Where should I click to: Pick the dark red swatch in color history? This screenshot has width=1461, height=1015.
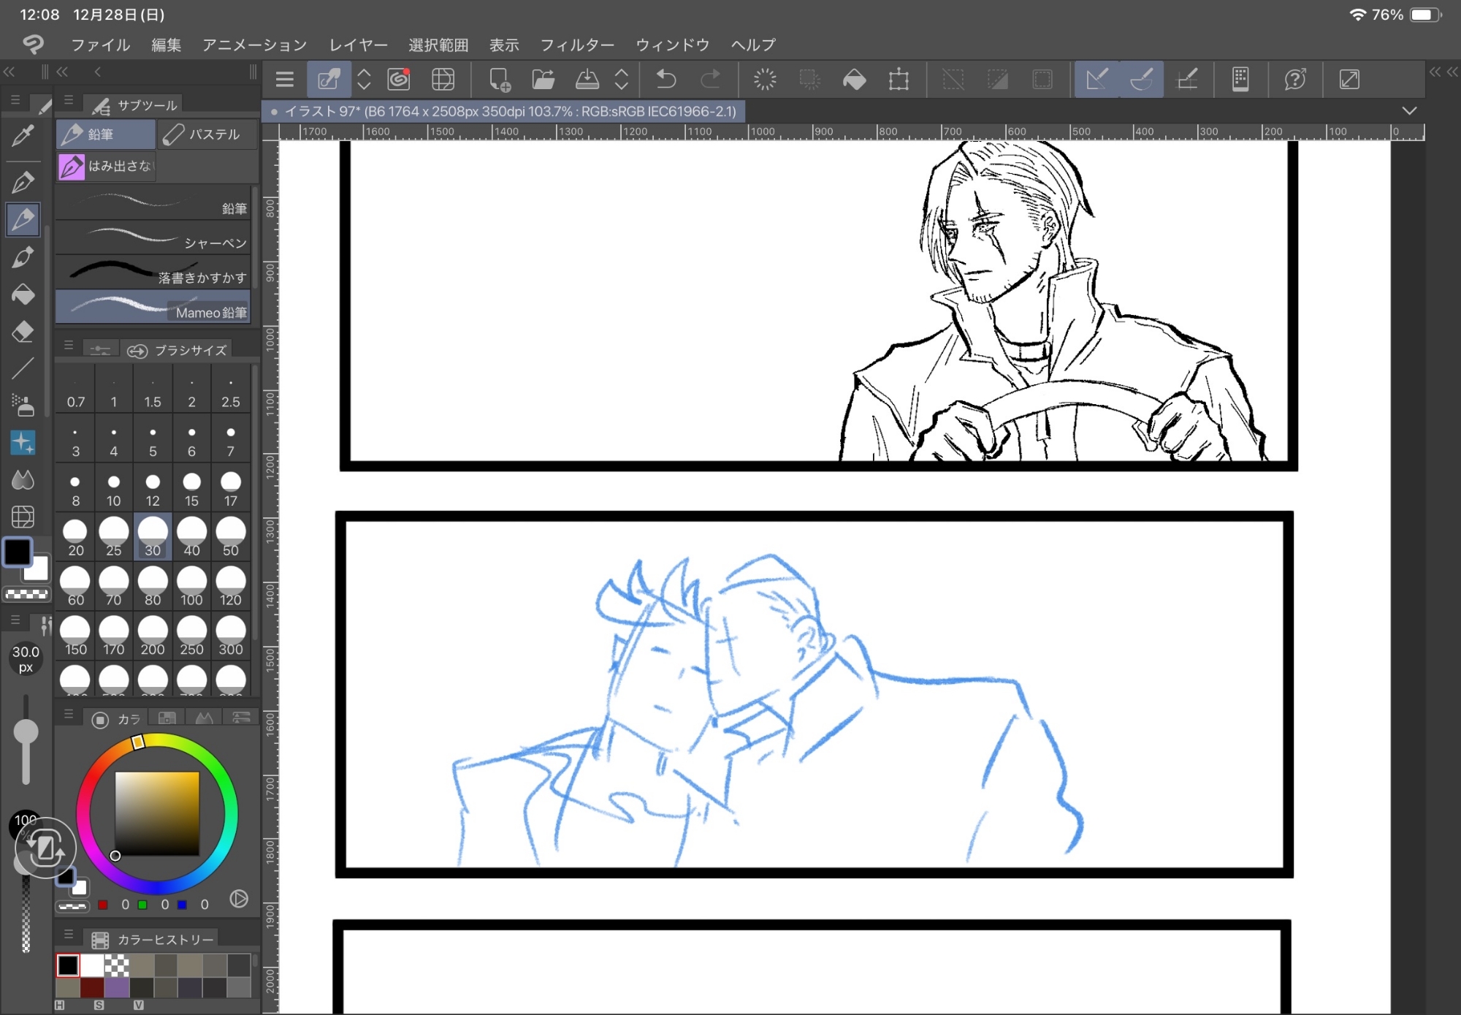[92, 987]
